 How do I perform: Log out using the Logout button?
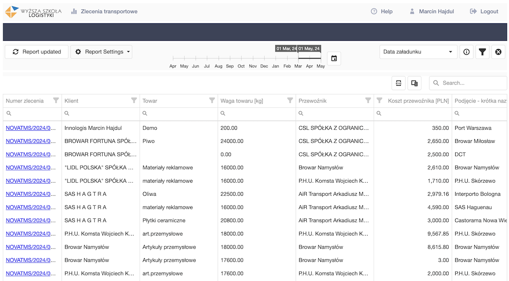tap(484, 11)
